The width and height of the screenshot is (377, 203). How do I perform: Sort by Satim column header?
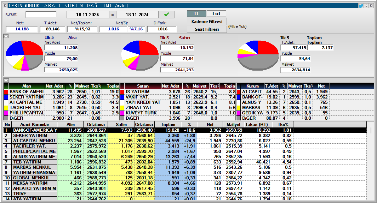121,125
